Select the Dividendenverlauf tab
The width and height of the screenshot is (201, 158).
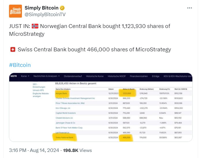click(73, 76)
